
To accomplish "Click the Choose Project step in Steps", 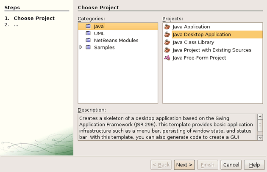I will click(x=34, y=18).
